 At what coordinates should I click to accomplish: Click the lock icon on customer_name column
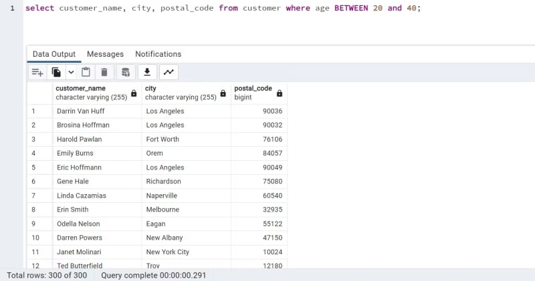click(134, 93)
